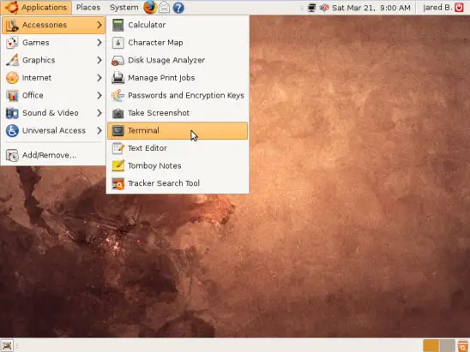The image size is (470, 352).
Task: Click the Tomboy Notes icon
Action: (117, 165)
